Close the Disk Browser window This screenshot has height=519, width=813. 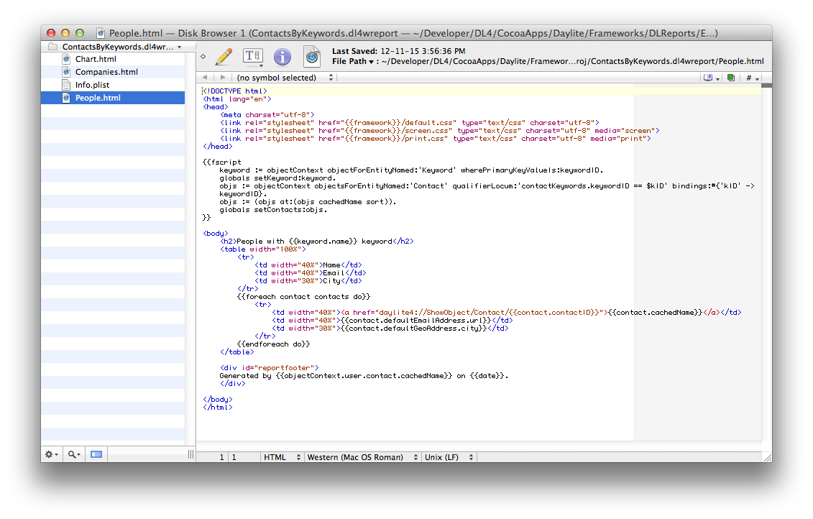coord(51,33)
